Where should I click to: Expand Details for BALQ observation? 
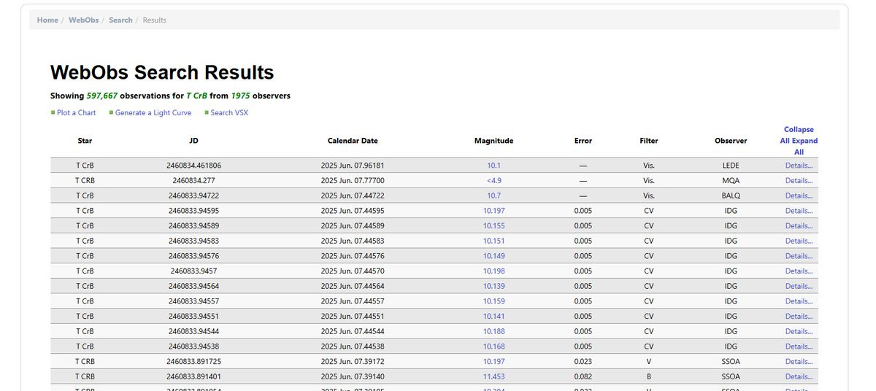[x=799, y=195]
